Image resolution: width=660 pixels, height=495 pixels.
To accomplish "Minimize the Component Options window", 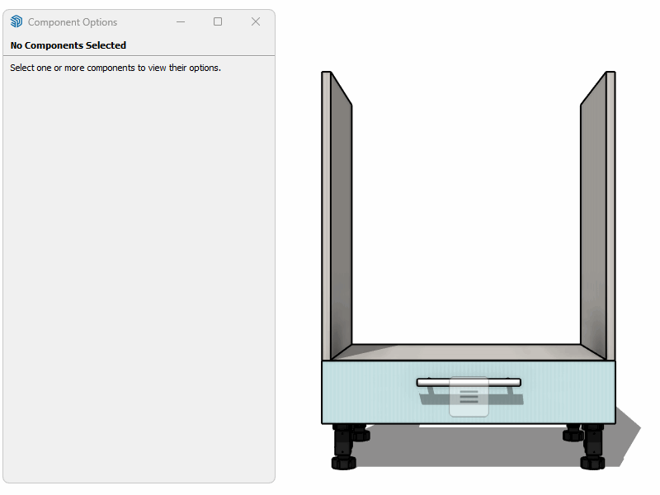I will (x=181, y=22).
